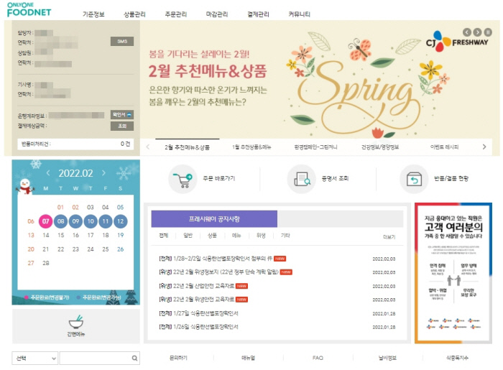503x370 pixels.
Task: Open notice 1/28~2/2일 식용란선별포장확인서 첨부의 件
Action: (216, 259)
